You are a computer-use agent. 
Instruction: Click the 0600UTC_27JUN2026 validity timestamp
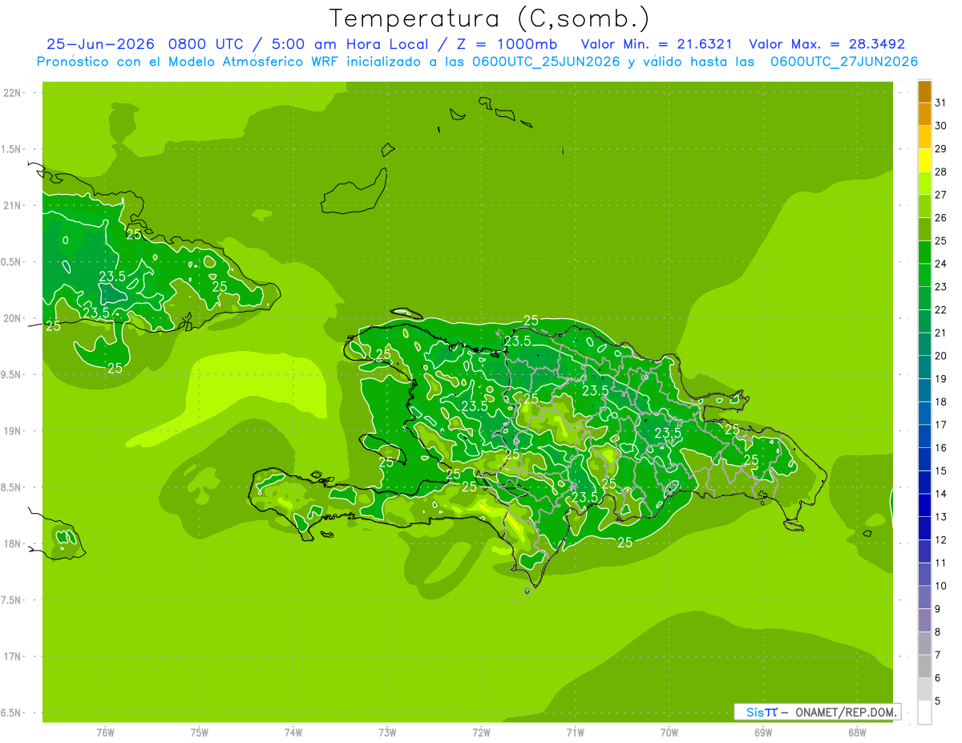point(844,62)
